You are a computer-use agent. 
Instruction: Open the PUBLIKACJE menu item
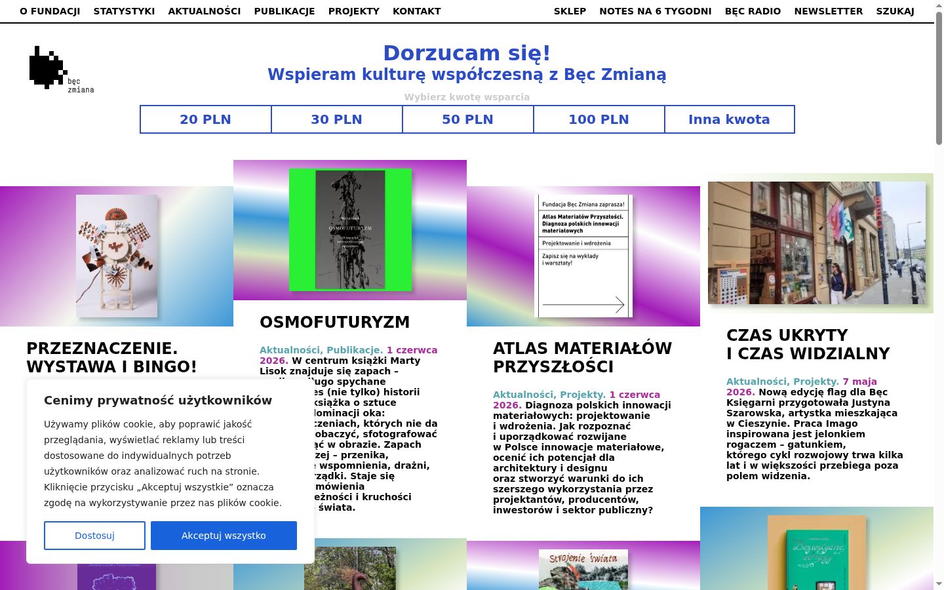(285, 11)
